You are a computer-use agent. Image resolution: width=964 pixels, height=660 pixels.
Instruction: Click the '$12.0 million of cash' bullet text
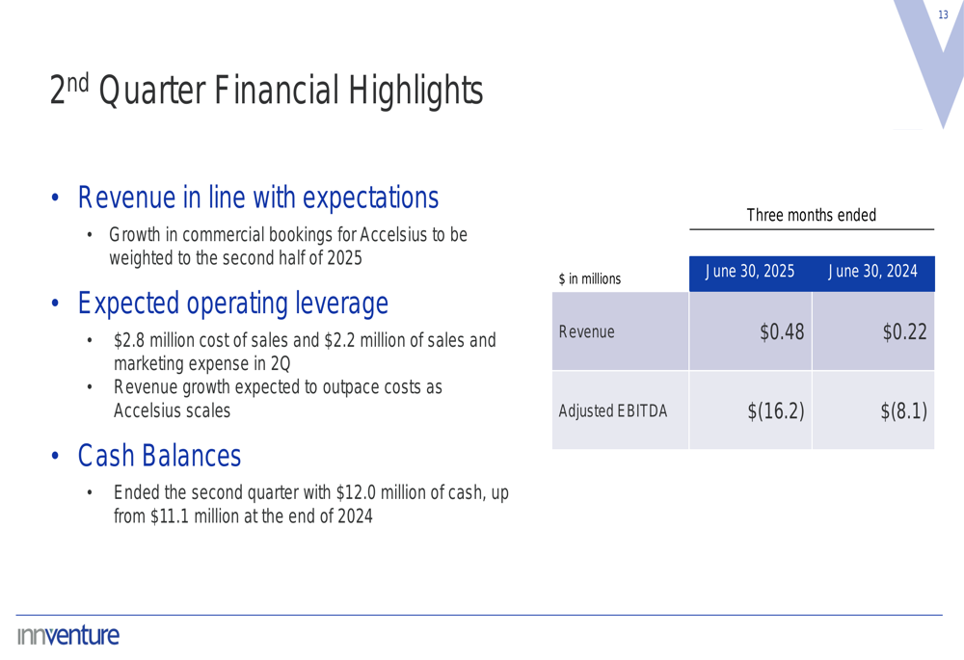[310, 504]
